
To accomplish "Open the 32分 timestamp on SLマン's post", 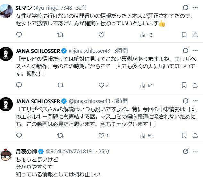I will click(x=82, y=8).
